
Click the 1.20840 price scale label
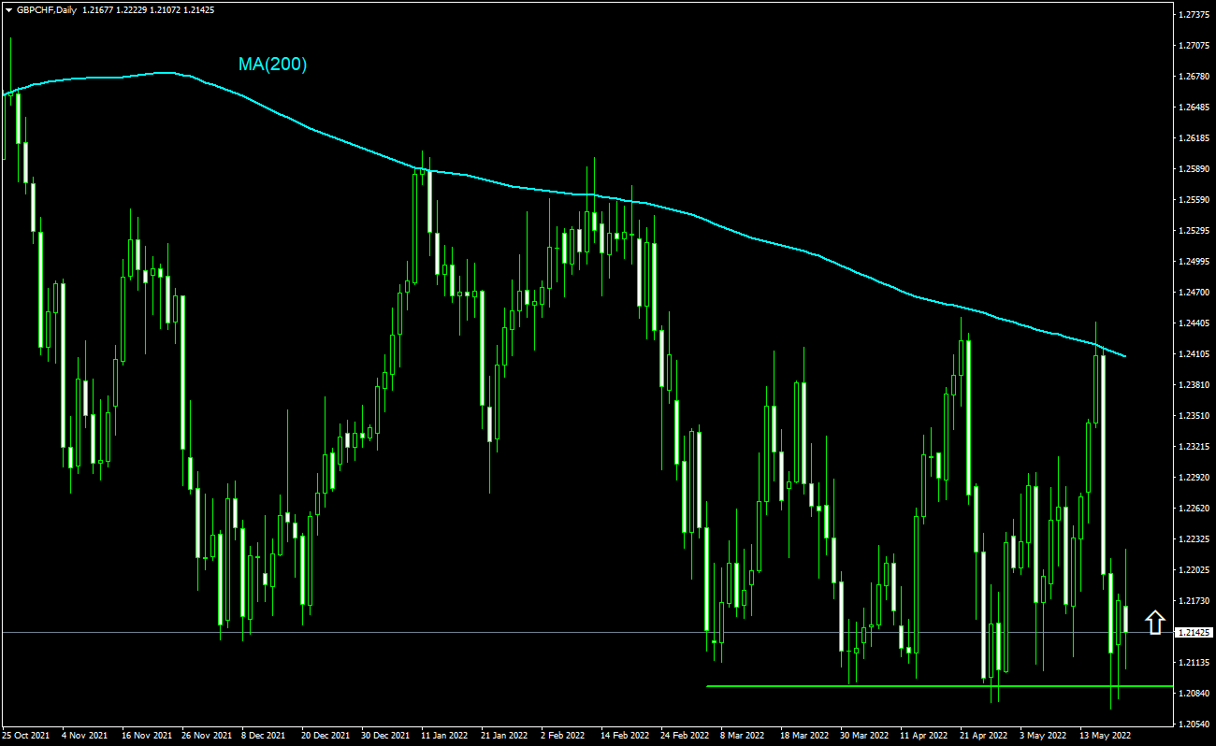pos(1194,694)
